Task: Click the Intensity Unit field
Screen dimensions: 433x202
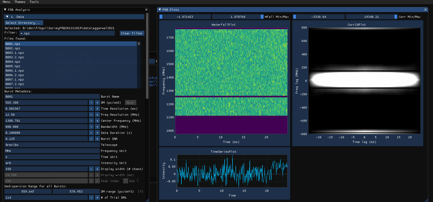Action: tap(52, 163)
